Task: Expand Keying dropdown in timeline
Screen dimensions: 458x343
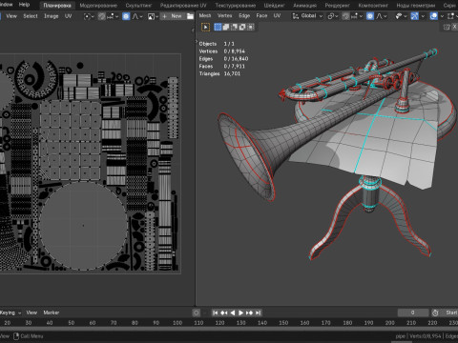Action: [10, 313]
